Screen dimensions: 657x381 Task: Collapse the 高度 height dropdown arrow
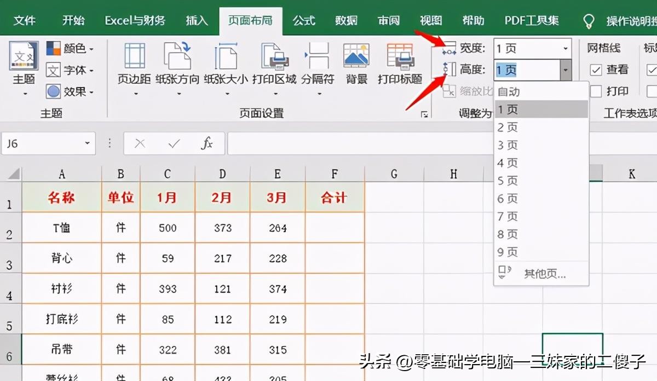coord(565,70)
